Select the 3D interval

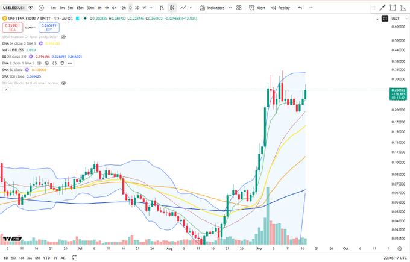137,8
